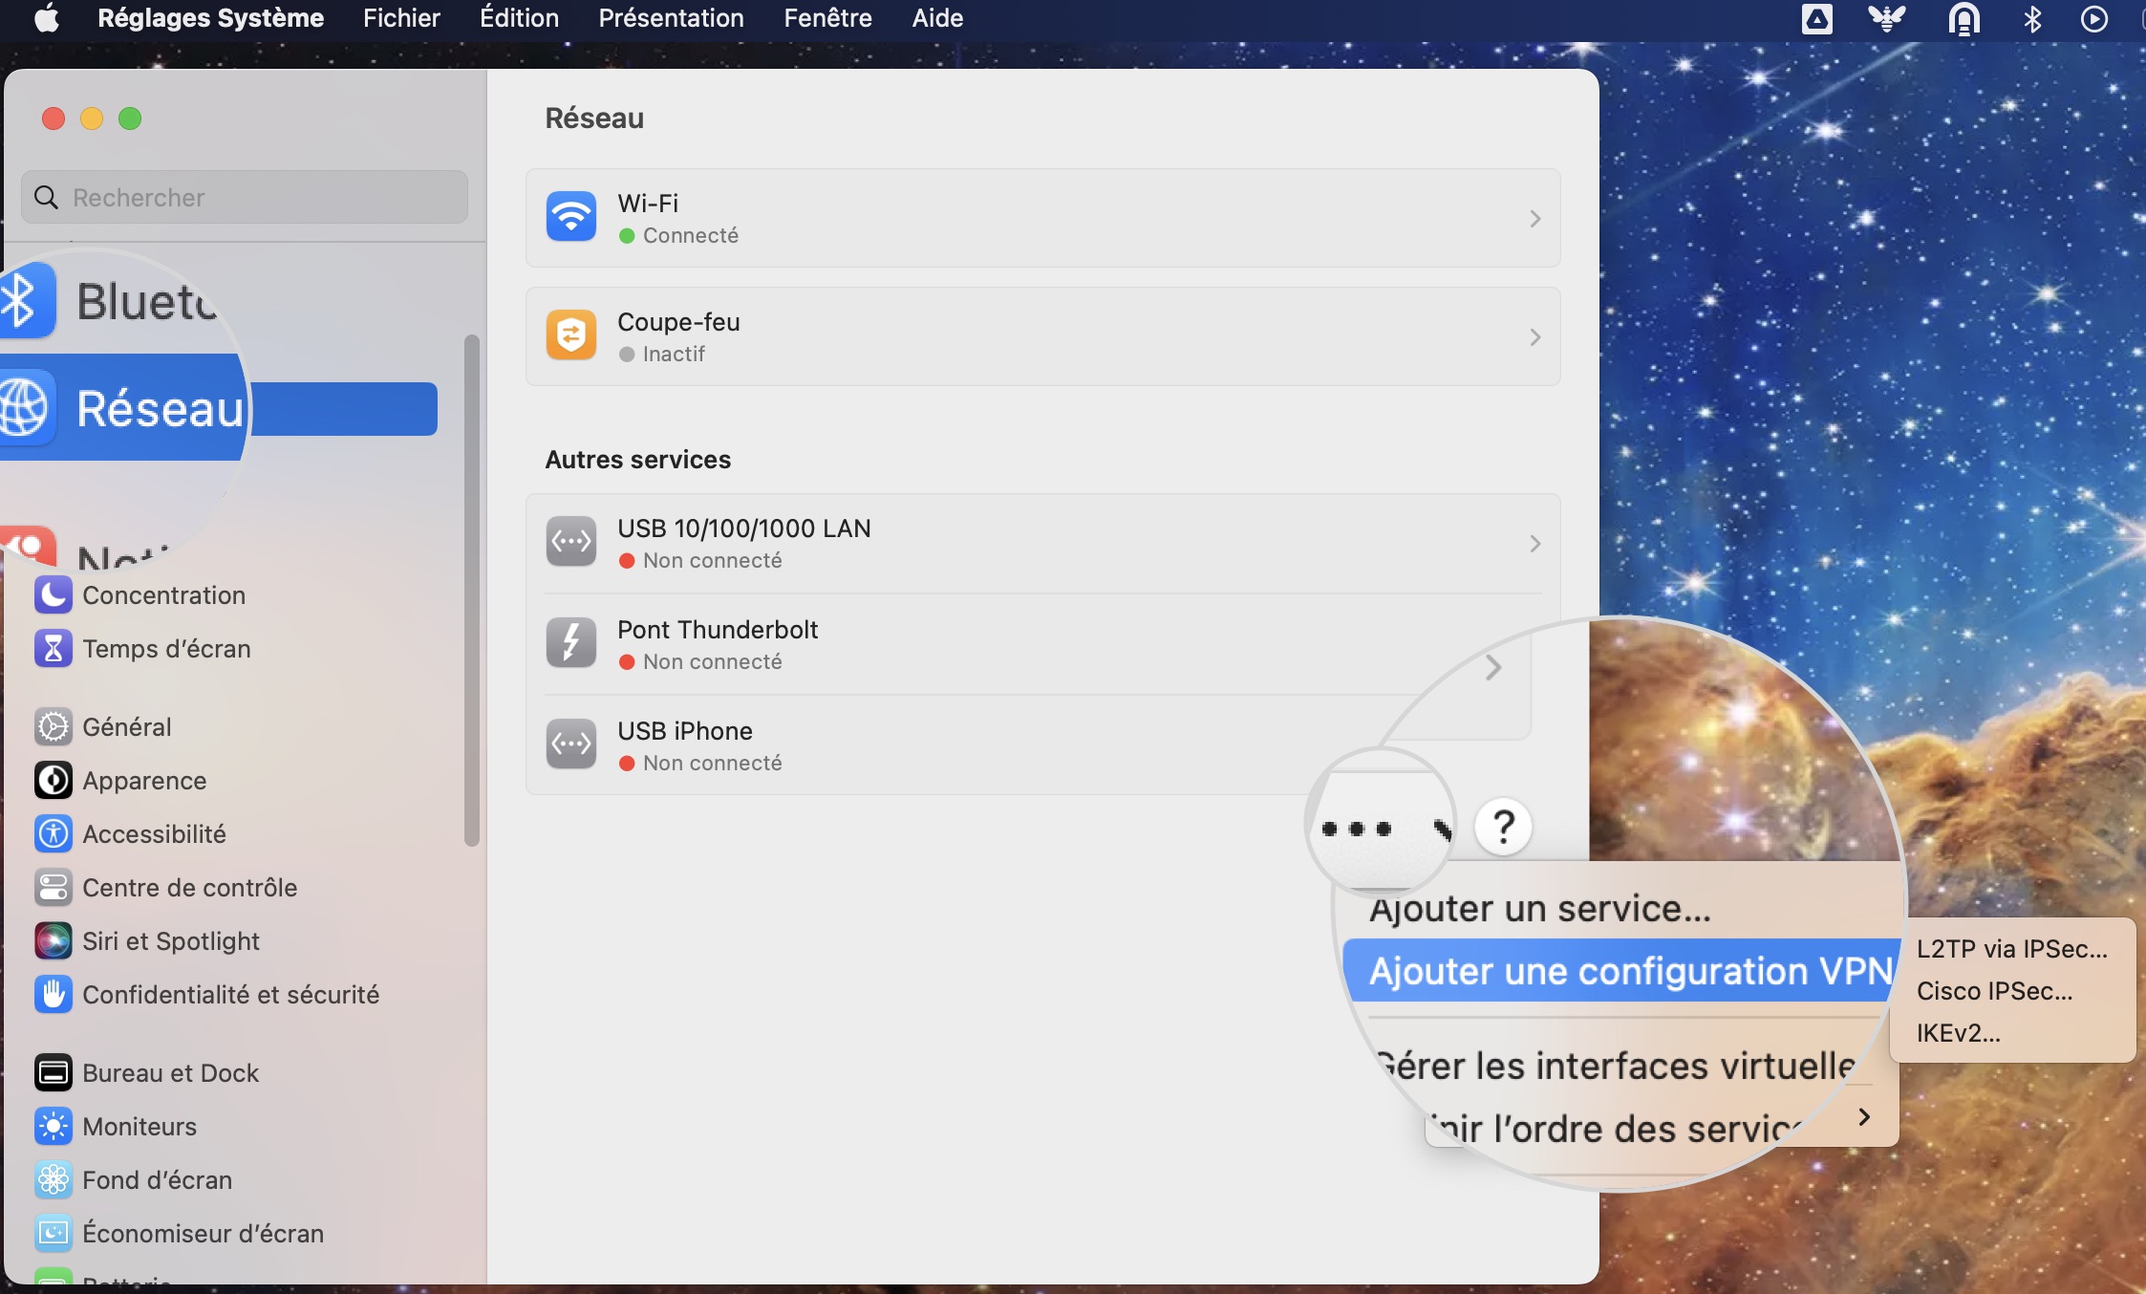Open the Apple menu
Screen dimensions: 2146x1294
pyautogui.click(x=46, y=18)
